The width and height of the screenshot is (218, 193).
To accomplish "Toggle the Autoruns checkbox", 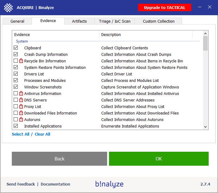I will pos(16,119).
